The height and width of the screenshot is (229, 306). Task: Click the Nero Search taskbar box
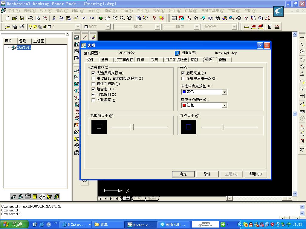coord(205,224)
